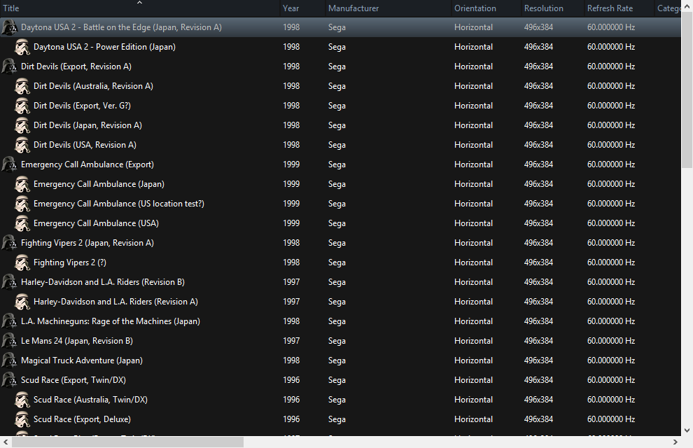Click stormtrooper icon for Dirt Devils (USA, Revision A)

(x=22, y=145)
